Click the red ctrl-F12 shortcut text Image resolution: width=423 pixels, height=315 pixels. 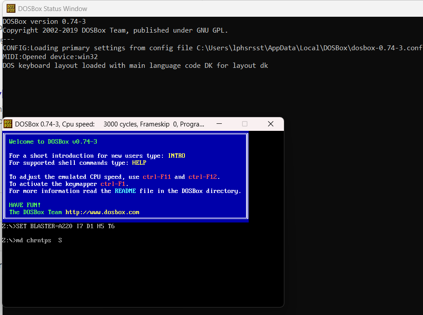(x=202, y=177)
